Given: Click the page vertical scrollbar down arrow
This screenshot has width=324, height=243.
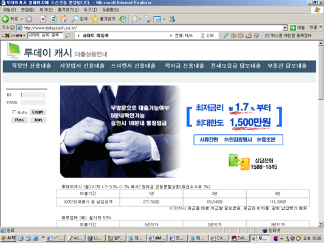Looking at the screenshot, I should click(x=320, y=224).
